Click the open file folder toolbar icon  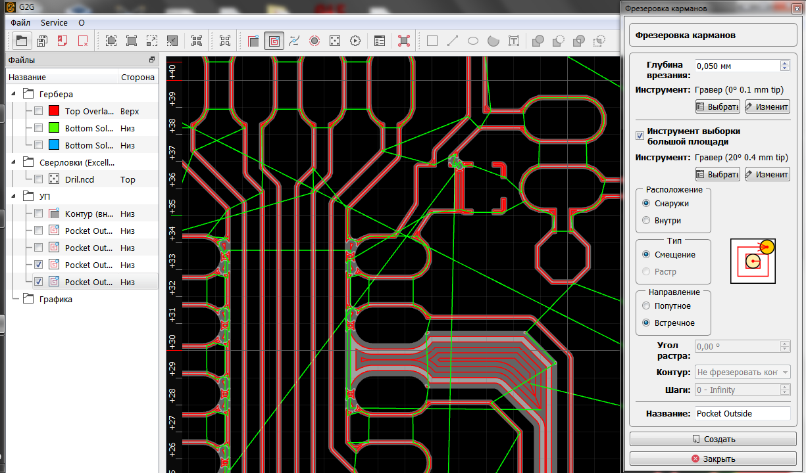click(22, 41)
